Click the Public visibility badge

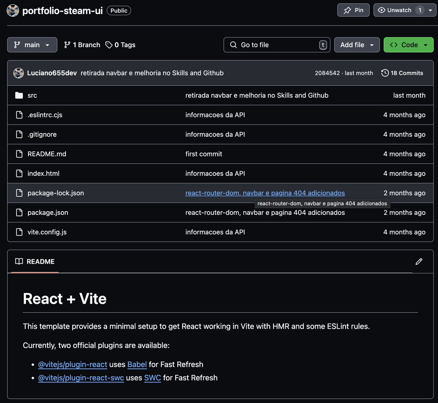pos(119,11)
